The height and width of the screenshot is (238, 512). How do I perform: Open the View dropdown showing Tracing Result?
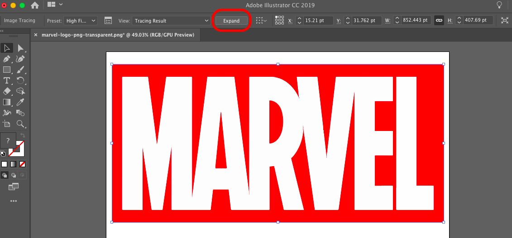[x=171, y=20]
